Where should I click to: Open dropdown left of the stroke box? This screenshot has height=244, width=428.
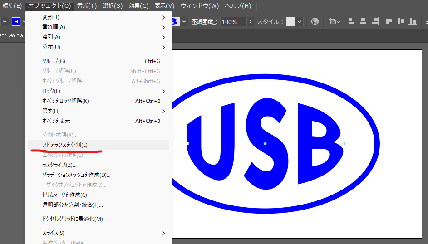(5, 21)
